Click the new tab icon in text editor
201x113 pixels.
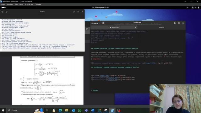[103, 23]
